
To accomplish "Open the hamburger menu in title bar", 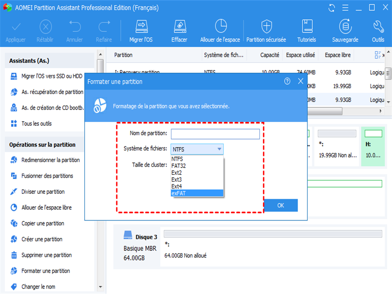I will [x=345, y=8].
